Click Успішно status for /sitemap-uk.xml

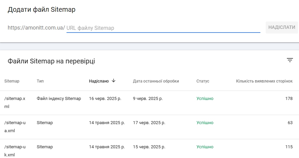coord(205,147)
